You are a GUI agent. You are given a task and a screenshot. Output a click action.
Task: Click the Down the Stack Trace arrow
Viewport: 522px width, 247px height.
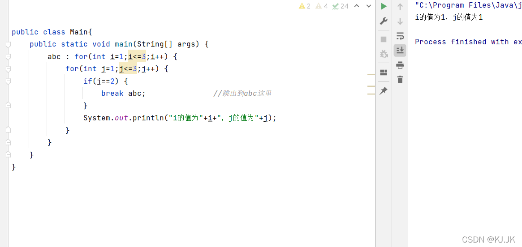click(x=400, y=21)
